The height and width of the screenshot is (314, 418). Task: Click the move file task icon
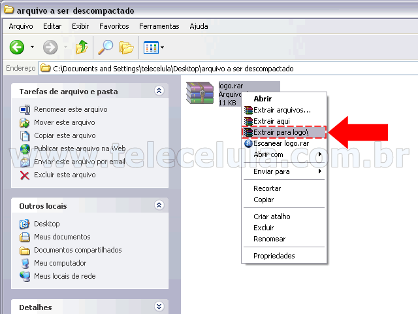[25, 122]
